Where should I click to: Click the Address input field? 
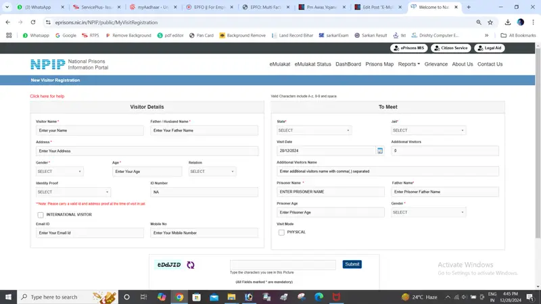tap(147, 151)
